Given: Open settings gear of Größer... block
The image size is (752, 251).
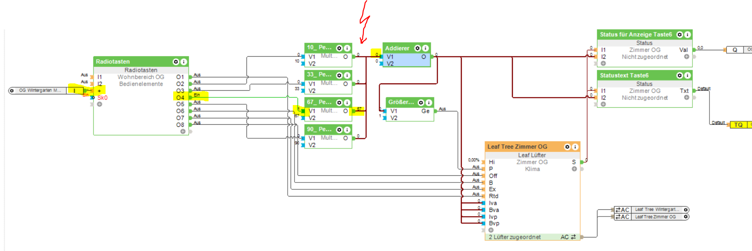Looking at the screenshot, I should point(421,103).
